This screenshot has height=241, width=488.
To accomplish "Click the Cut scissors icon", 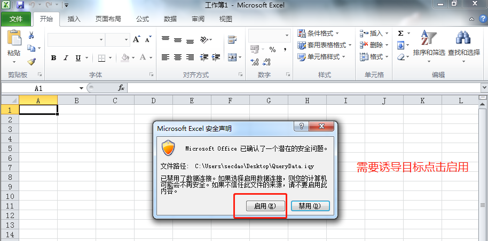I will [x=31, y=35].
